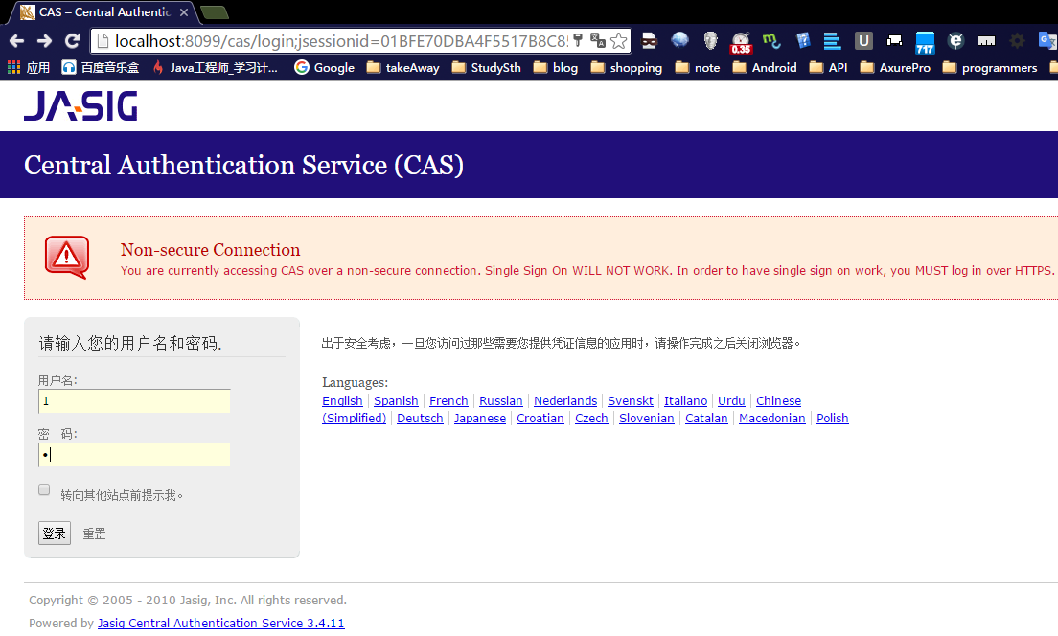Switch language to Svenskt
Screen dimensions: 1058x636
631,400
